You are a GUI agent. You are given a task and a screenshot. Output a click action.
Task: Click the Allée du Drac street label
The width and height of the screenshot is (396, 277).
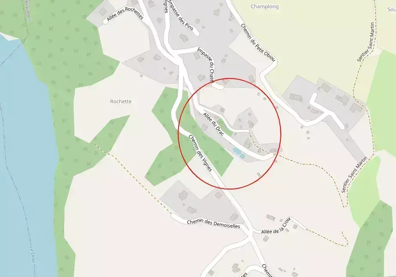click(213, 124)
